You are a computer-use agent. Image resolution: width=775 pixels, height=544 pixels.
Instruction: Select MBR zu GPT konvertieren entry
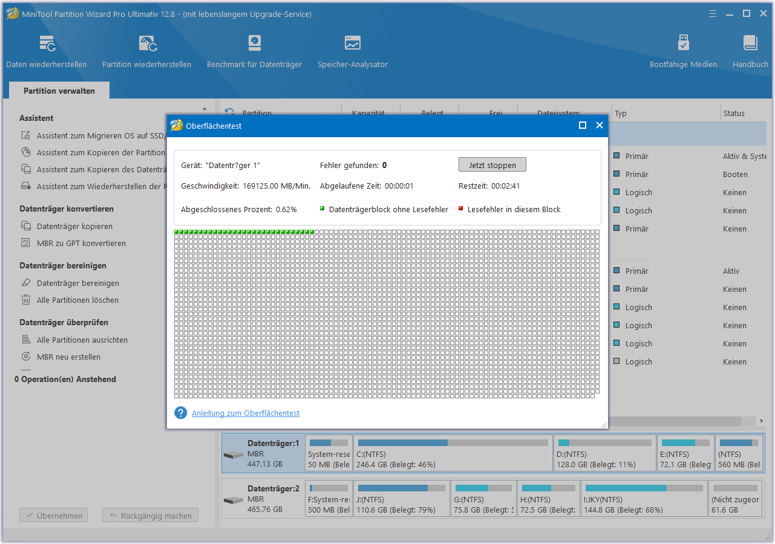[82, 243]
